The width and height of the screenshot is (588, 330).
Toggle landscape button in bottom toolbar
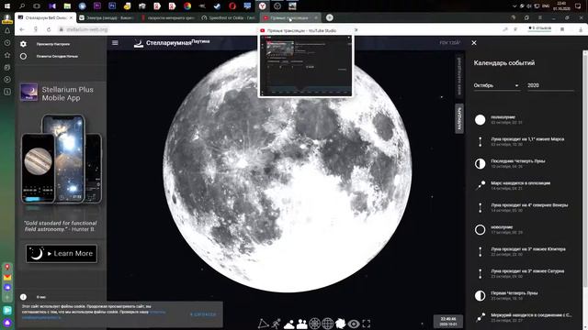(x=302, y=324)
